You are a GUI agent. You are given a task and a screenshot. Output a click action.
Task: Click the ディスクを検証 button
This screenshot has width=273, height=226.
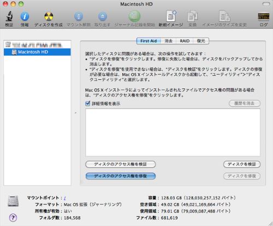(242, 164)
